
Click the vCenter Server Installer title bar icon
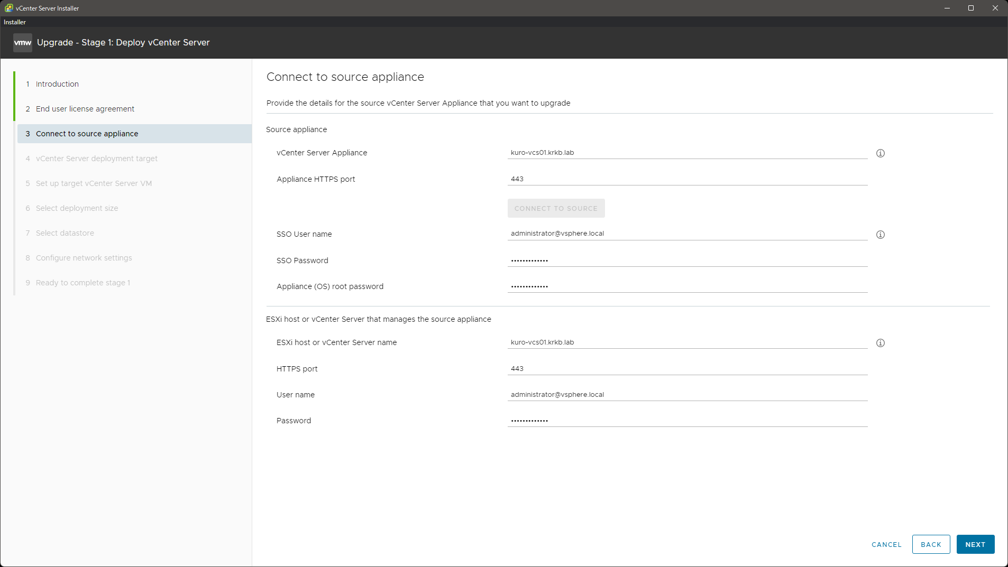tap(8, 8)
